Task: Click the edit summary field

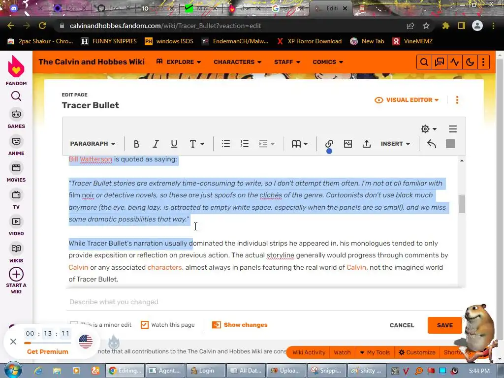Action: click(x=264, y=302)
